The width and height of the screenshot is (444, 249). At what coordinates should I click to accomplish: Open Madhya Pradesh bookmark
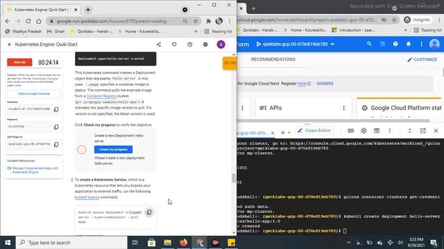click(x=23, y=31)
